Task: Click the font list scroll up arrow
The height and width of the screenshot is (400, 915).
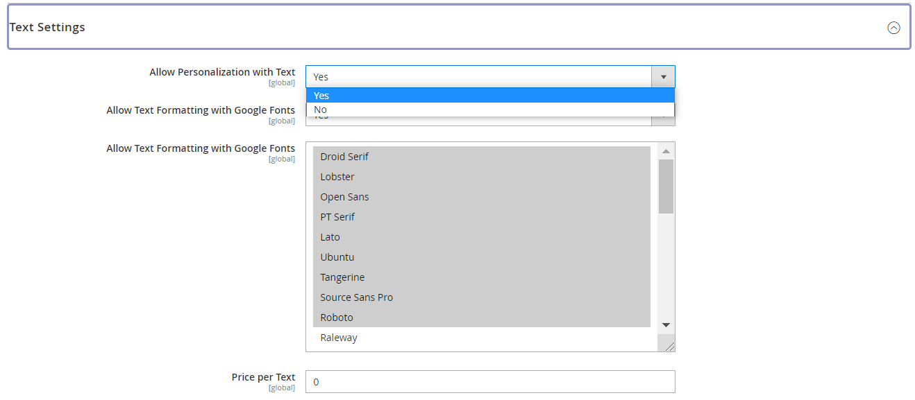Action: [x=666, y=151]
